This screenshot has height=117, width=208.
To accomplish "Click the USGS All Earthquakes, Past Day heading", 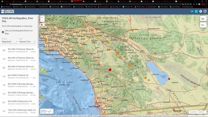I will click(x=17, y=19).
